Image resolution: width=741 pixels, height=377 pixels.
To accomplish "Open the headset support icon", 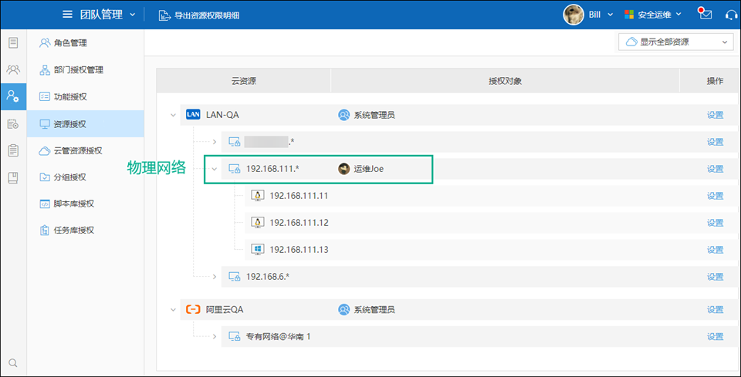I will tap(731, 15).
